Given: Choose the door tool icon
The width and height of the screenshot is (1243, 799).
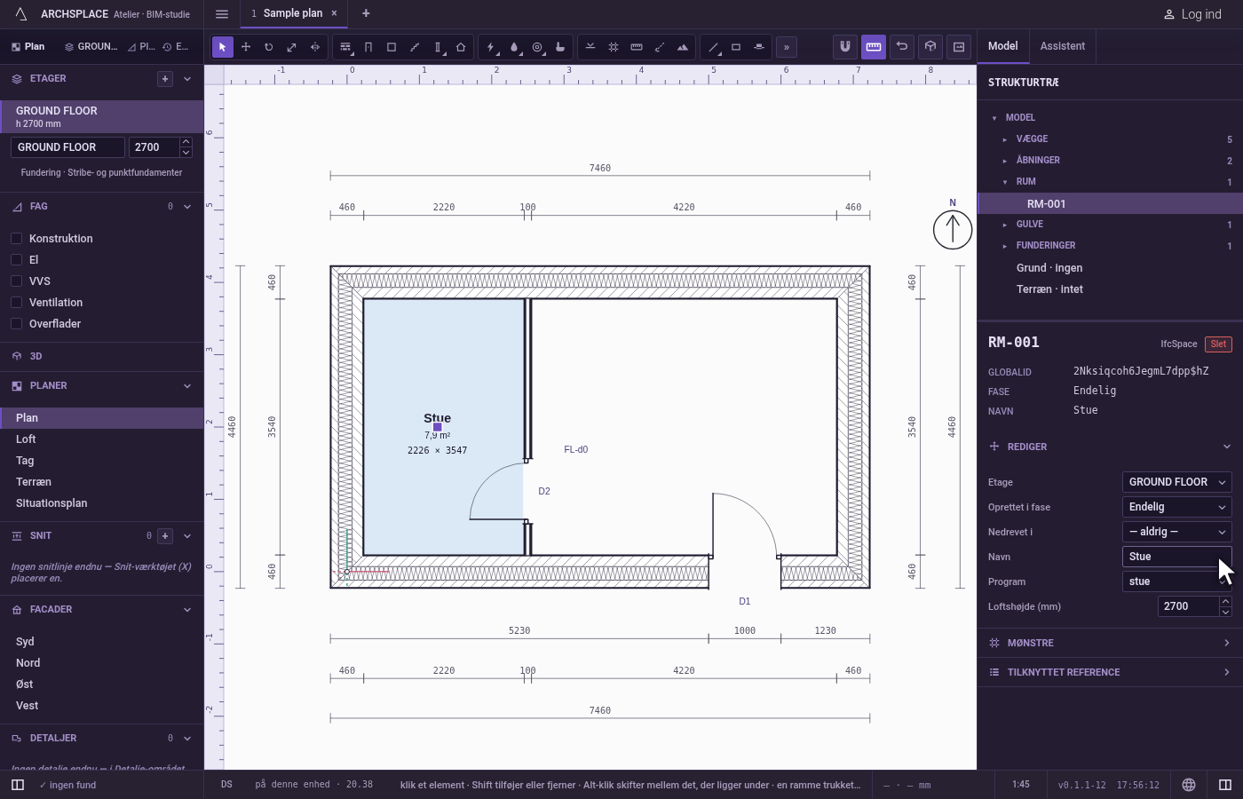Looking at the screenshot, I should (x=368, y=47).
